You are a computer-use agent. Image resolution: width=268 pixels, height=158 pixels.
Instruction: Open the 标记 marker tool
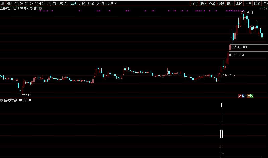click(x=257, y=3)
